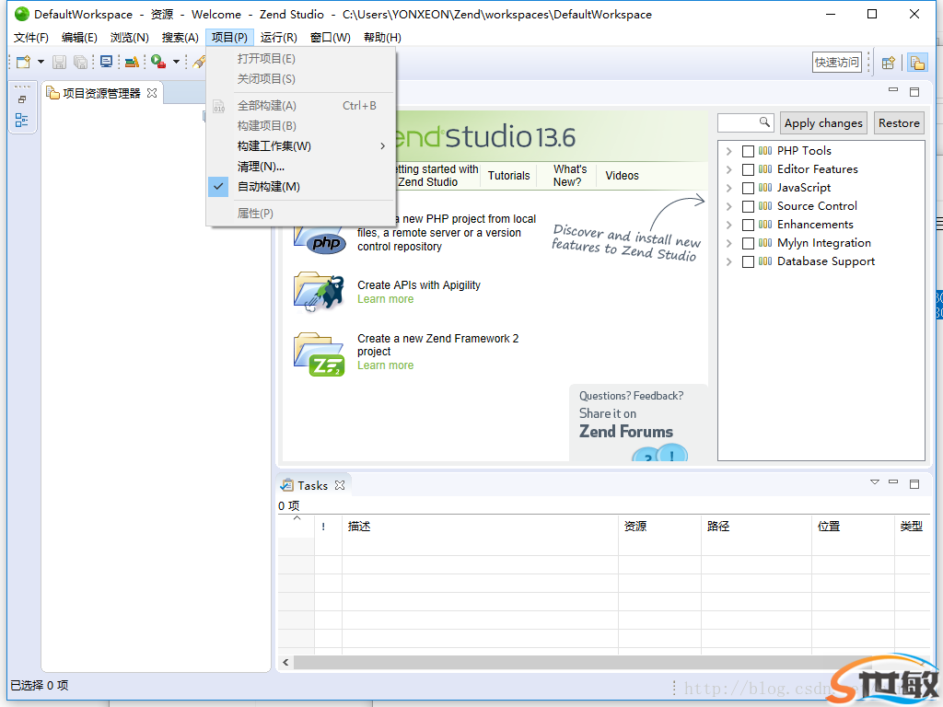This screenshot has width=943, height=707.
Task: Expand the PHP Tools tree node
Action: pos(729,152)
